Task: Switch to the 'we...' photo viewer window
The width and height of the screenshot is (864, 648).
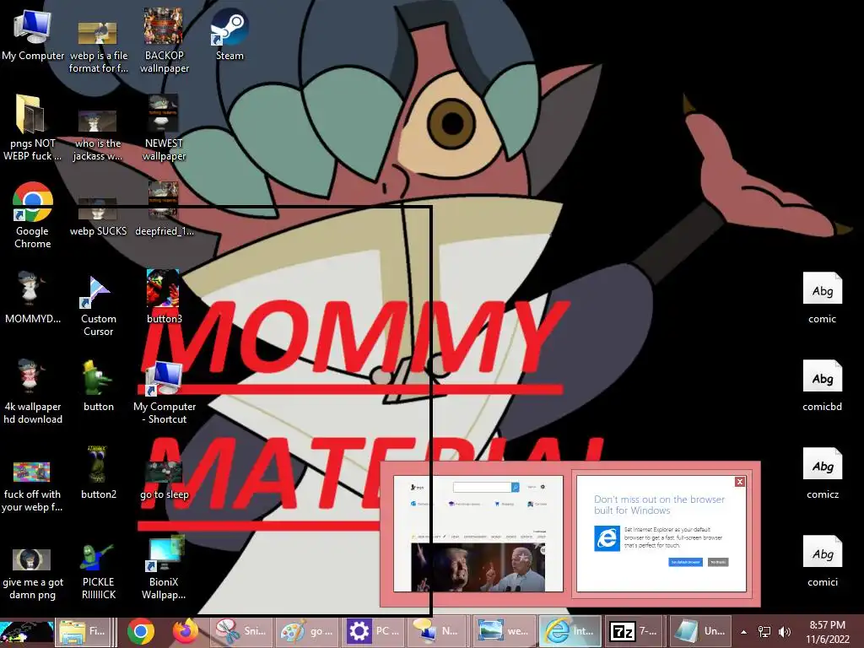Action: click(x=504, y=631)
